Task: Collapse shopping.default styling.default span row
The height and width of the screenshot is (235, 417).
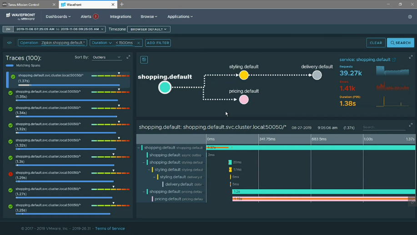Action: click(x=144, y=162)
